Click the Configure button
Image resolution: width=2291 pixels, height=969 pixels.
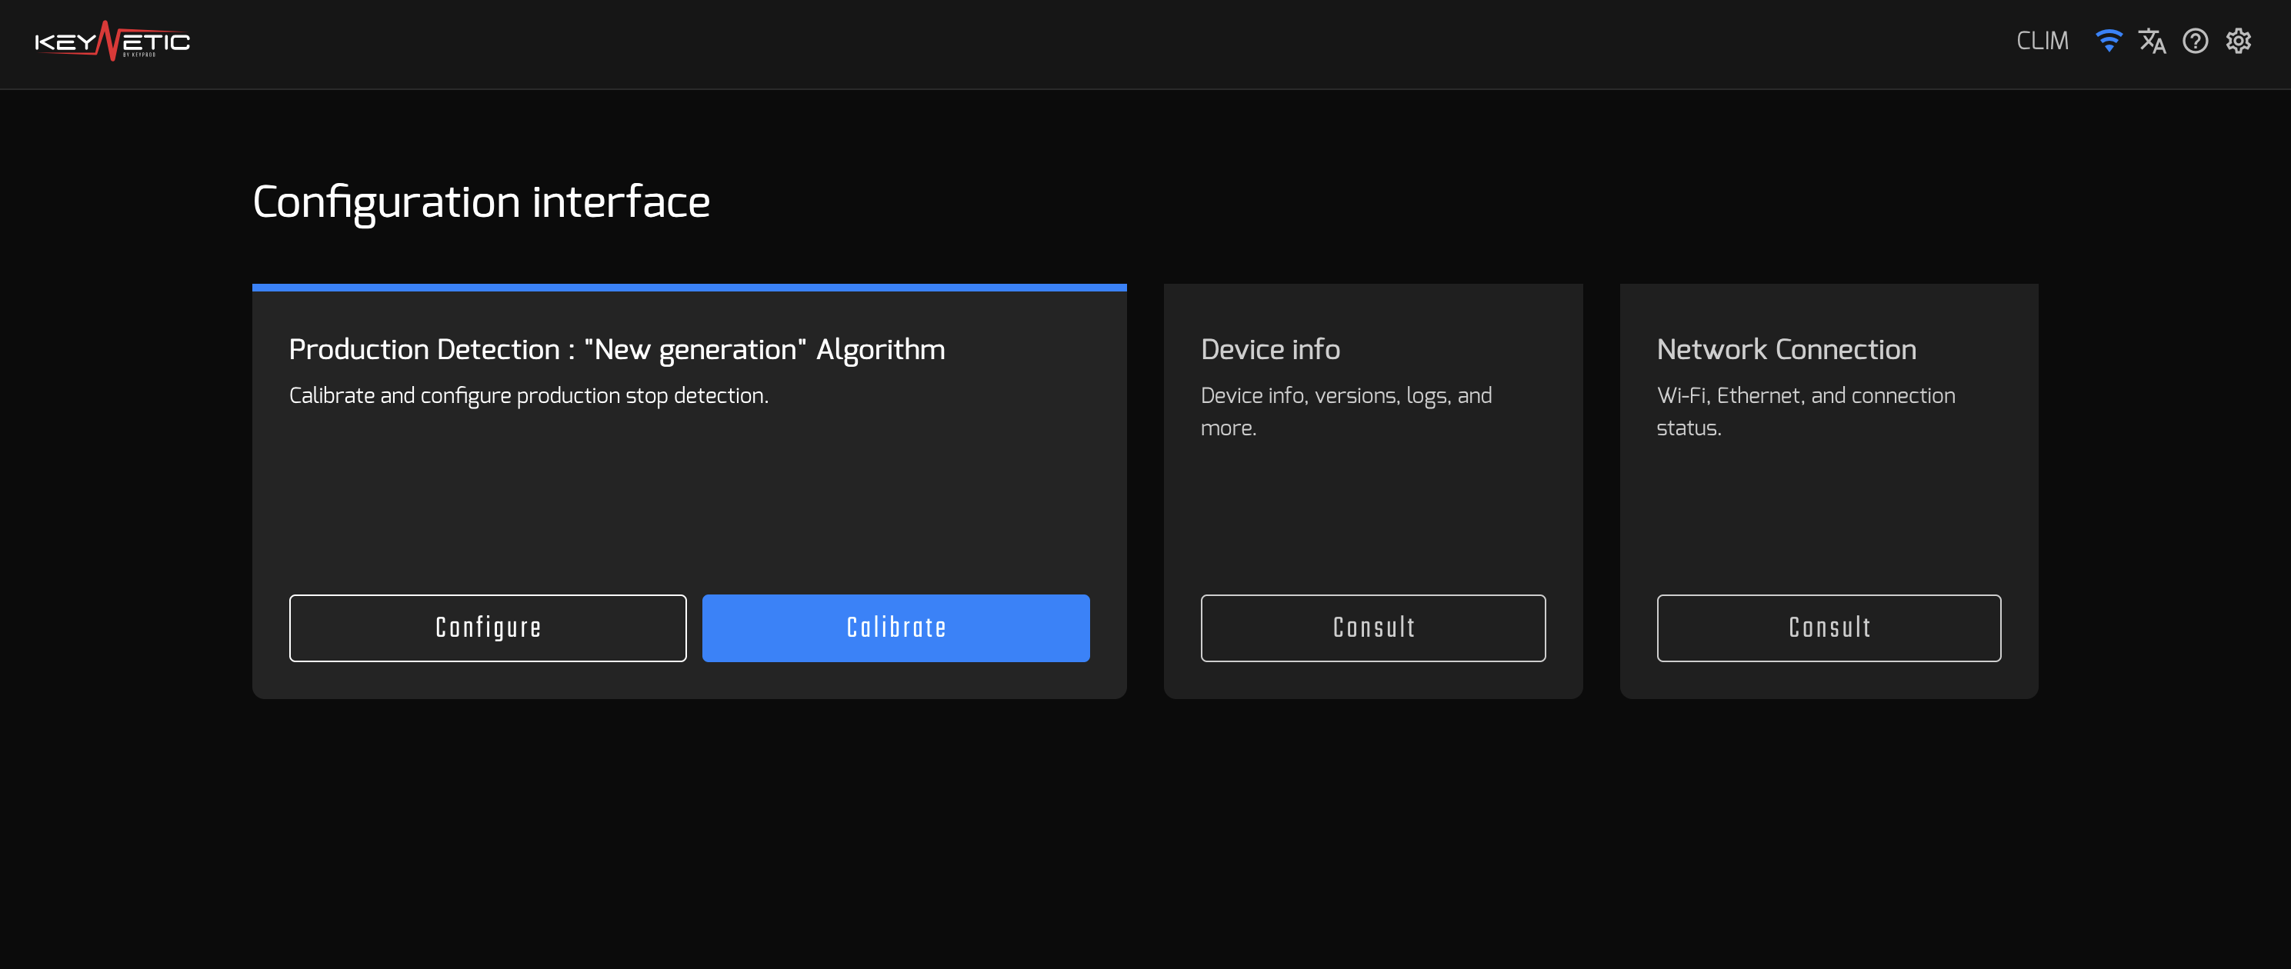point(488,628)
